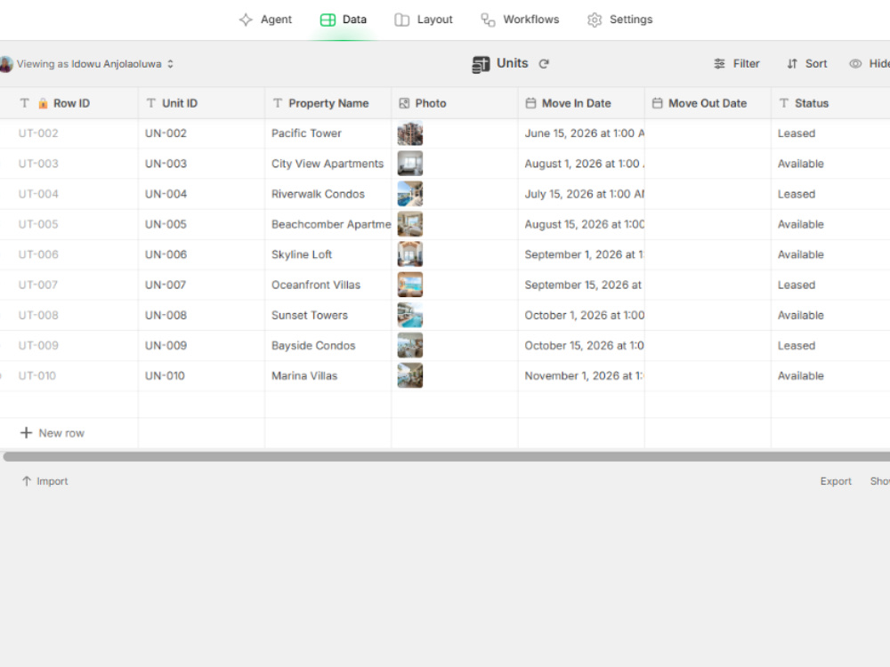Image resolution: width=890 pixels, height=667 pixels.
Task: Click the green Data table icon
Action: click(x=328, y=20)
